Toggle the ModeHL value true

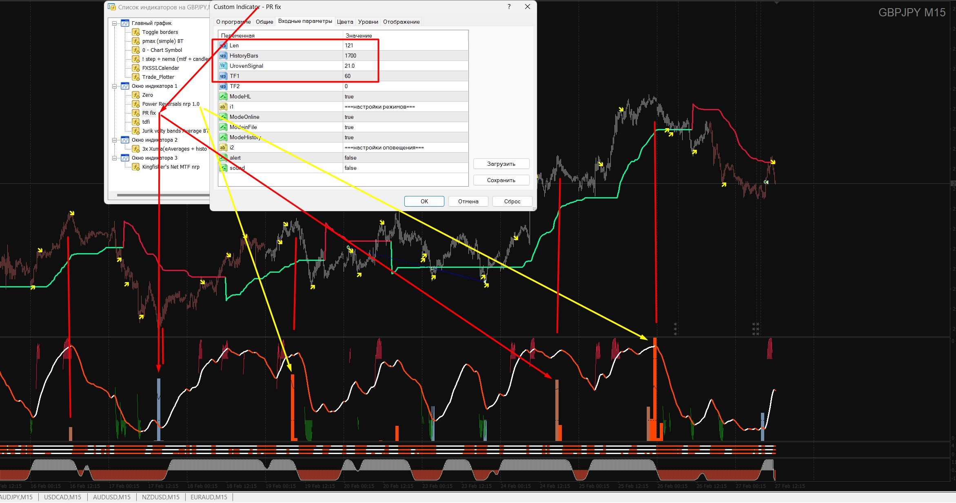tap(406, 97)
